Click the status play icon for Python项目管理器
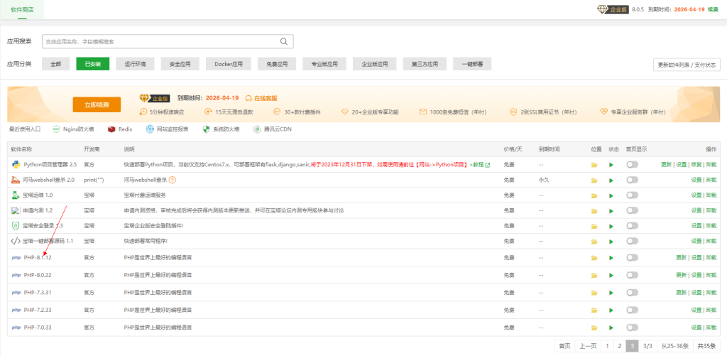727x356 pixels. [611, 165]
